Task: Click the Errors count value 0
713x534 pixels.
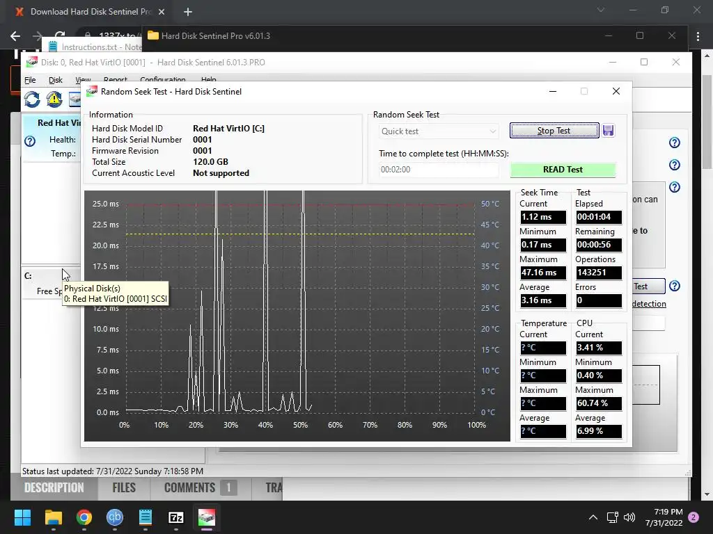Action: tap(598, 300)
